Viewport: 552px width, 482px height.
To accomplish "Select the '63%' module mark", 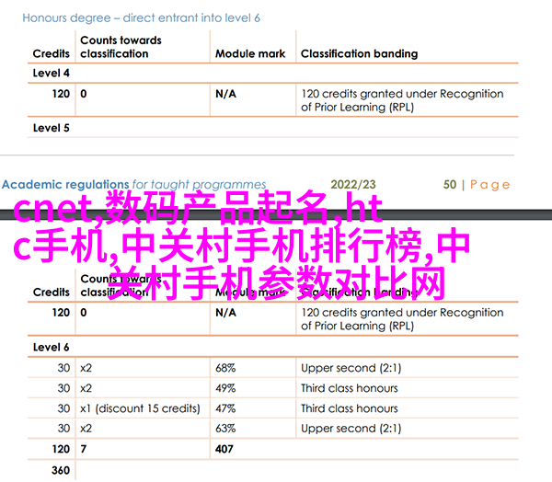I will [x=225, y=429].
